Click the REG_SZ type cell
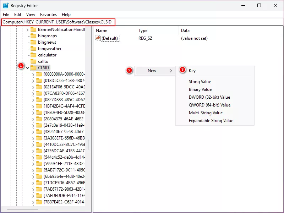 click(145, 38)
